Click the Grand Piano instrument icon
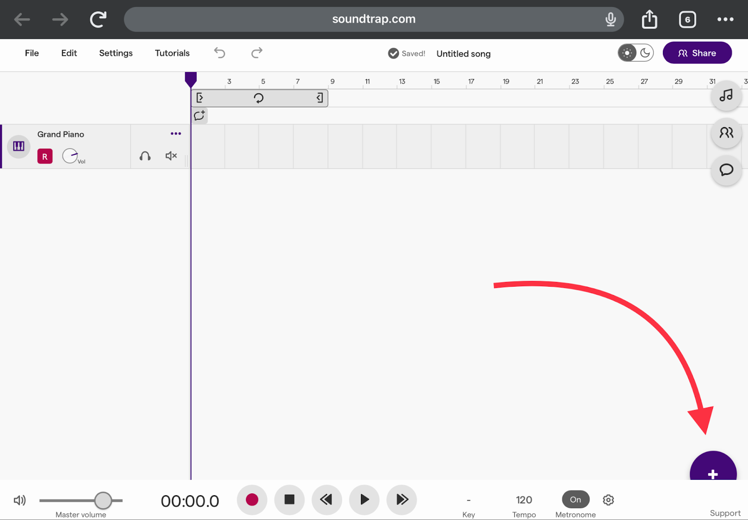 [x=19, y=146]
